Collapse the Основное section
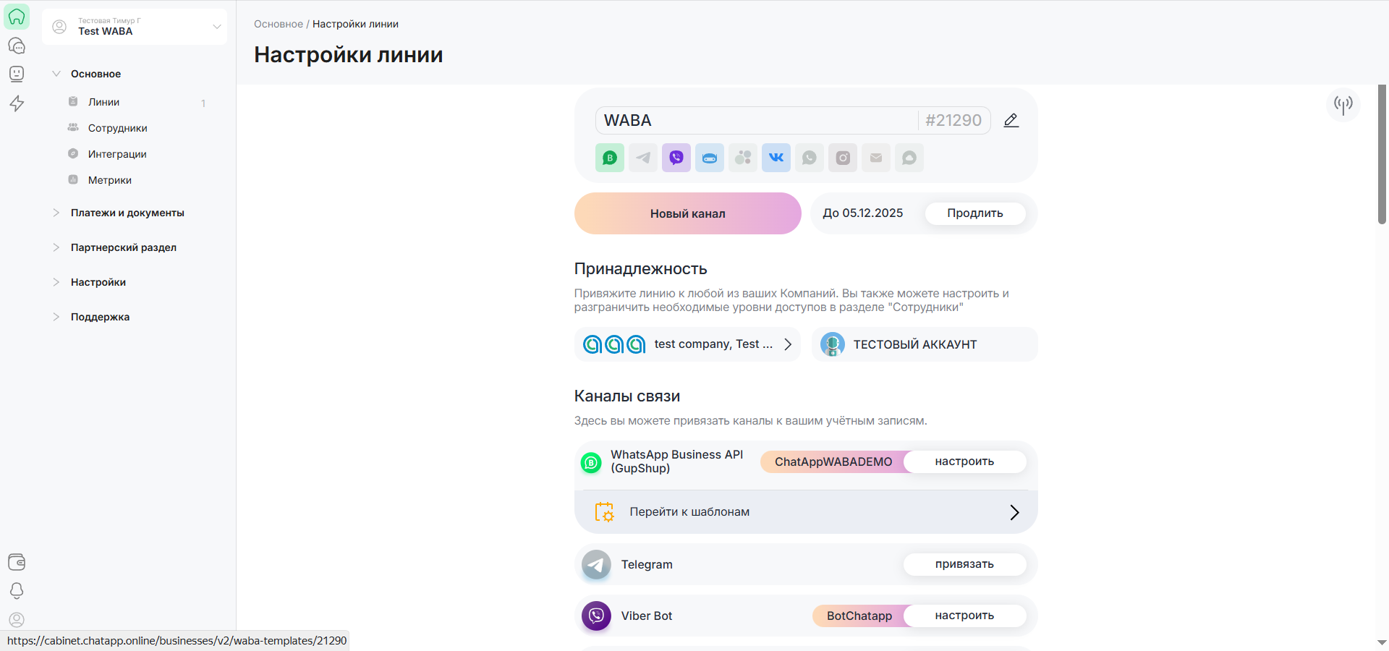Image resolution: width=1389 pixels, height=651 pixels. click(56, 74)
